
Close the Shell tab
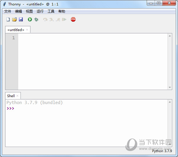pos(18,96)
